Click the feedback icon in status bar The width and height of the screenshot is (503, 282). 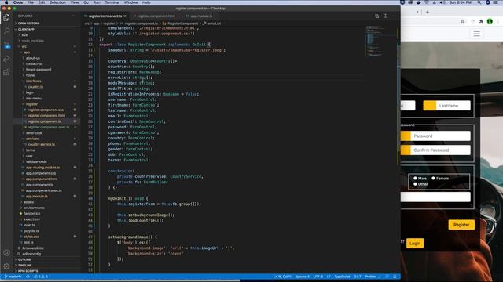[x=387, y=277]
